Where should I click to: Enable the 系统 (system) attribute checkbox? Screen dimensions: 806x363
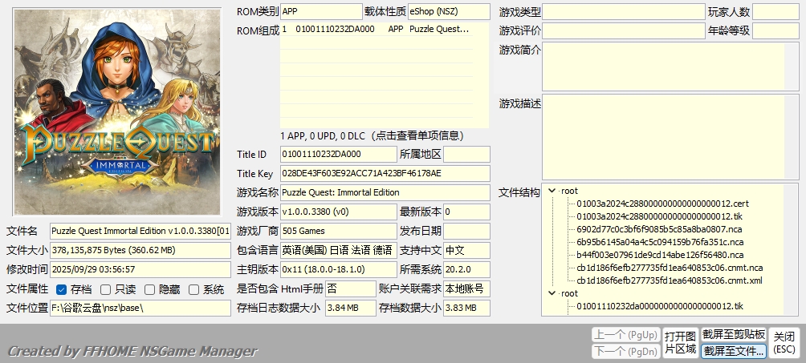click(x=193, y=289)
